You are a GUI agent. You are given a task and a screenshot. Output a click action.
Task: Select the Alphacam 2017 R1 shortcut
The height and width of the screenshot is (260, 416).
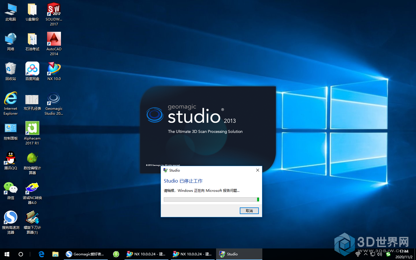click(32, 133)
